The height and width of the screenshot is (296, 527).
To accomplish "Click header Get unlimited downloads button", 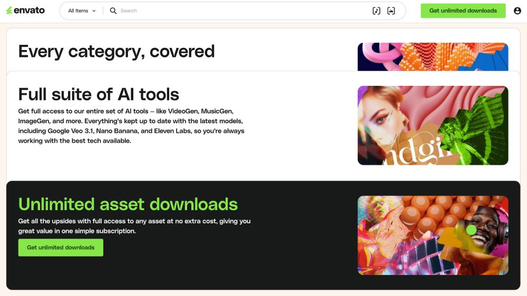I will click(463, 11).
